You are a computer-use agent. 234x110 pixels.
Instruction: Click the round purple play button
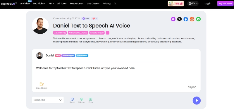pos(197,100)
